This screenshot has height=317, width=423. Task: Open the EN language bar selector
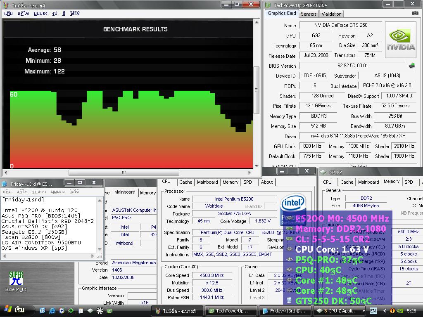pos(373,310)
